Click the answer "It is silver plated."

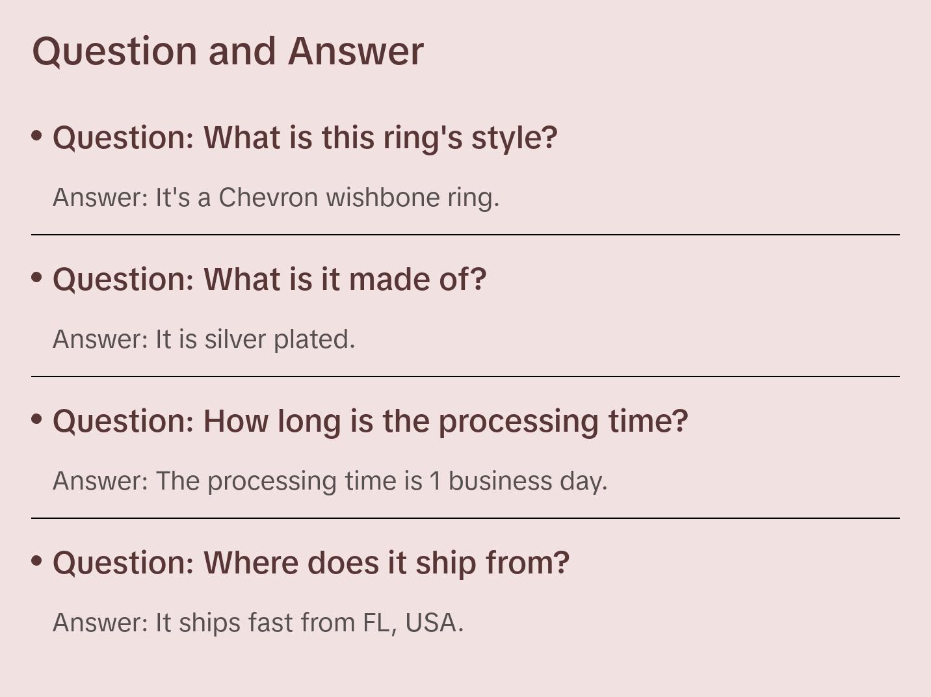[x=203, y=339]
